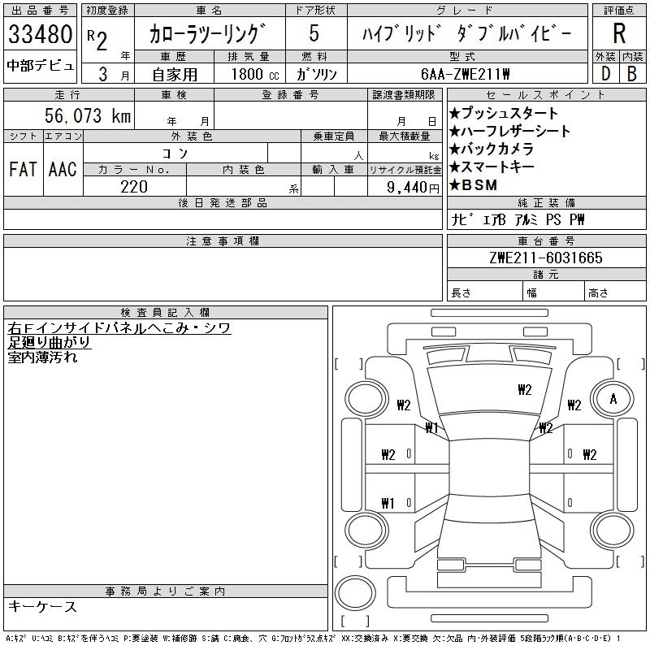Select the office notice キーケース
The width and height of the screenshot is (650, 650).
pos(42,607)
